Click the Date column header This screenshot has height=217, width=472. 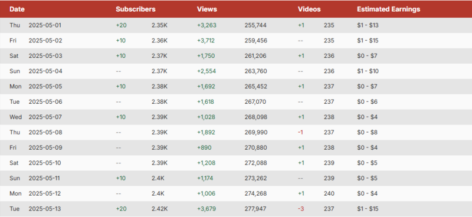[x=17, y=9]
